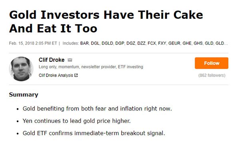Click the DGZ ticker symbol

131,43
